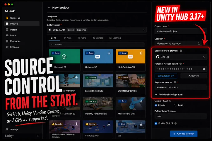The height and width of the screenshot is (141, 212).
Task: Open Resources in the sidebar
Action: point(22,41)
